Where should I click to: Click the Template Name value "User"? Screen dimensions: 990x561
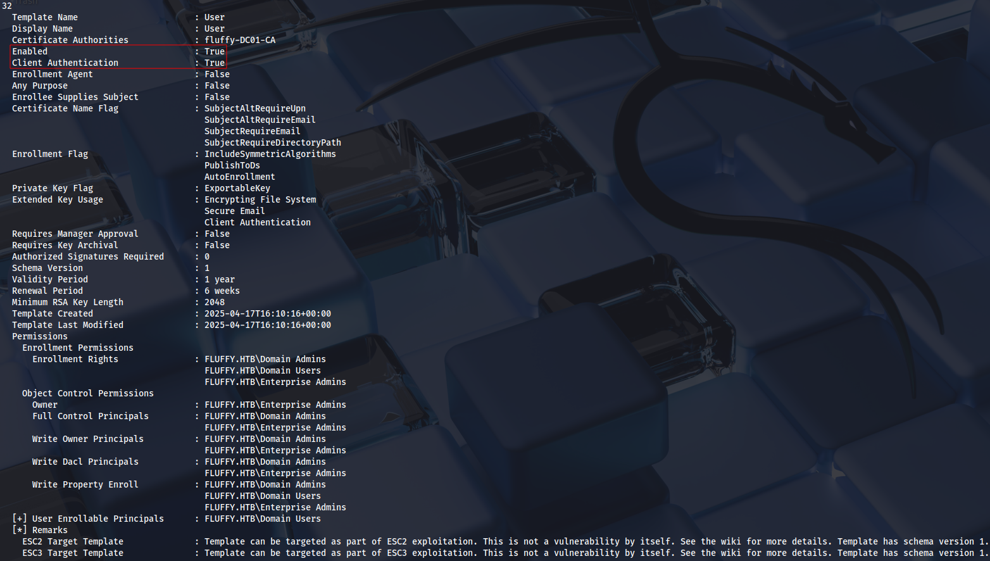coord(214,17)
